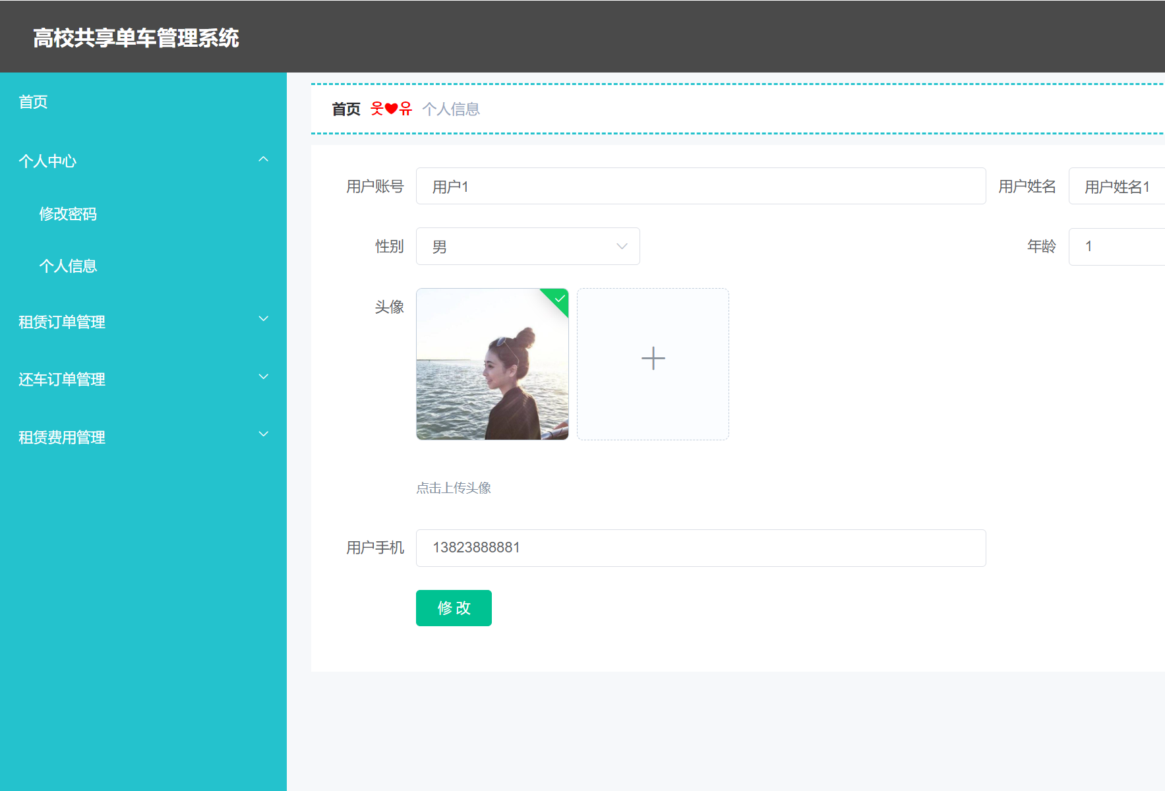Click the 用户账号 input field
The width and height of the screenshot is (1165, 791).
pos(700,186)
